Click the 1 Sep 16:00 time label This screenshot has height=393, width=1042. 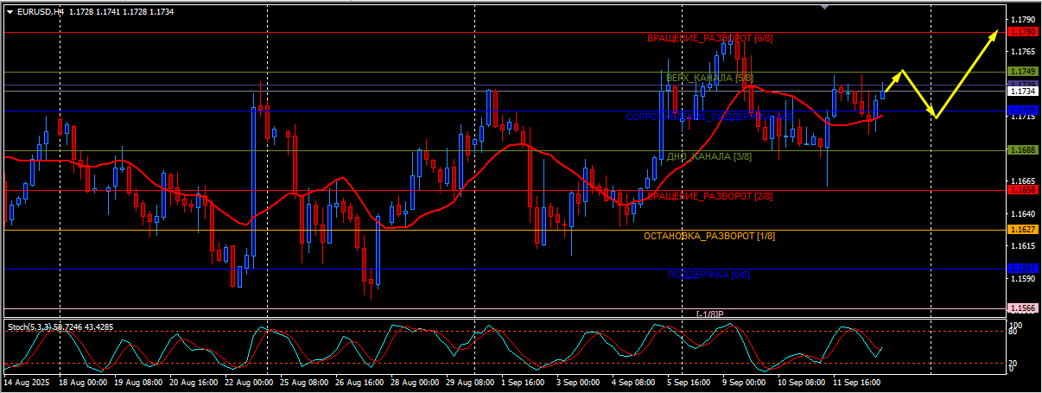click(524, 380)
